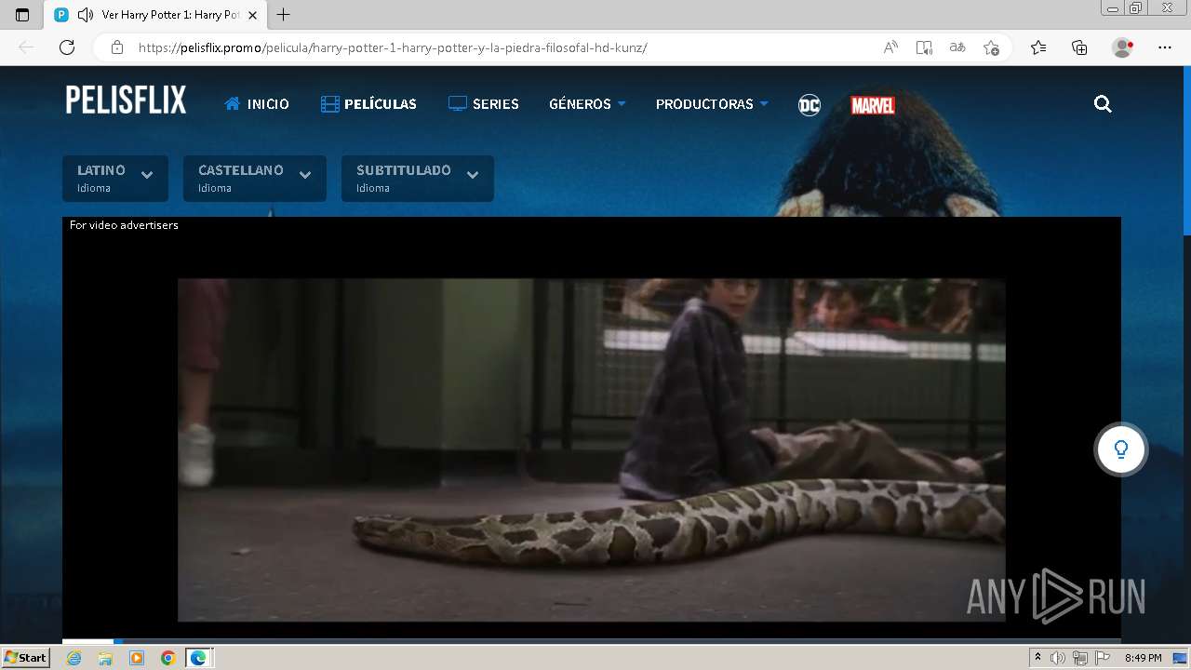The width and height of the screenshot is (1191, 670).
Task: Go to the INICIO menu item
Action: (257, 104)
